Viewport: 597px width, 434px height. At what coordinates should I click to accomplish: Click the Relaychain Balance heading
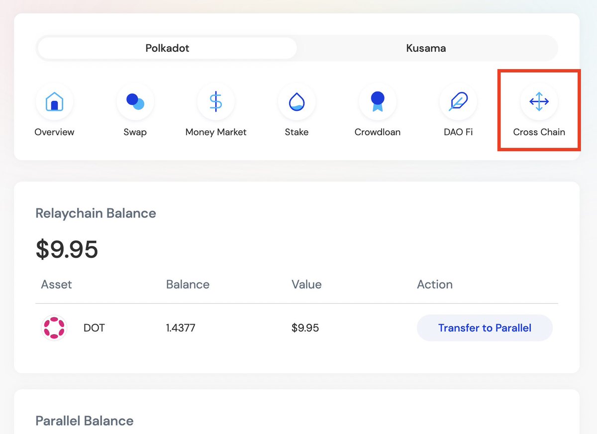click(x=96, y=213)
